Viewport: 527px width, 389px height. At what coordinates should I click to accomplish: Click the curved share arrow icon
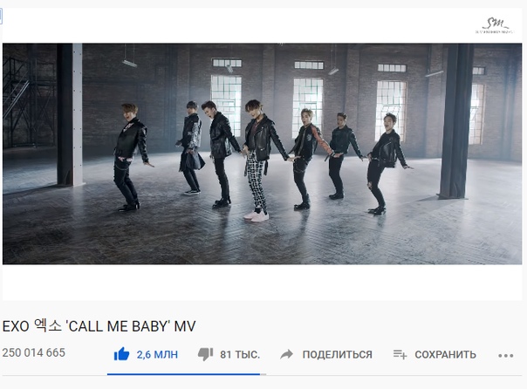tap(286, 354)
